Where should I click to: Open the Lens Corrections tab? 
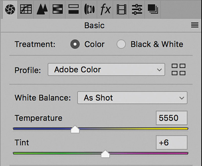(89, 9)
